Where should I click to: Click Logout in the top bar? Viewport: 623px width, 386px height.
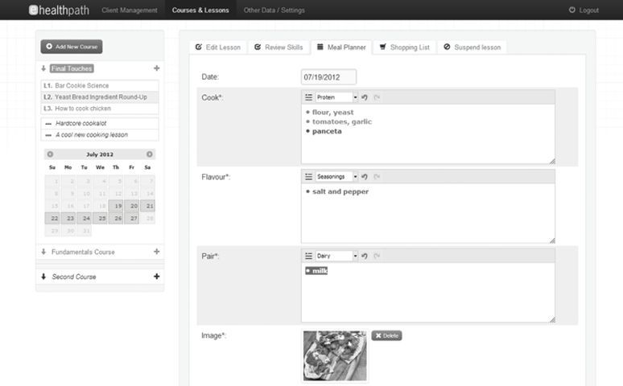click(x=584, y=10)
